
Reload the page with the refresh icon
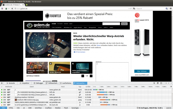131,9
